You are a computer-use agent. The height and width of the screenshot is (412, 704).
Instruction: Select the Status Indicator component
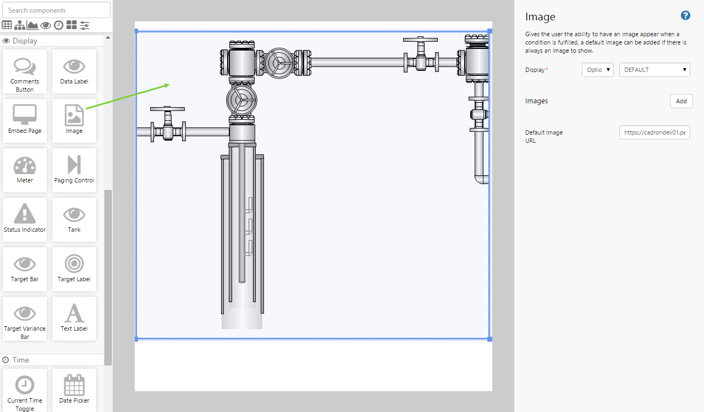coord(25,220)
